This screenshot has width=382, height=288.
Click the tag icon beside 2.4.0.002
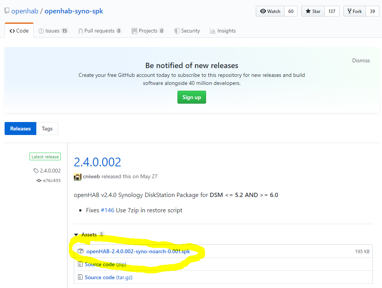tap(36, 171)
